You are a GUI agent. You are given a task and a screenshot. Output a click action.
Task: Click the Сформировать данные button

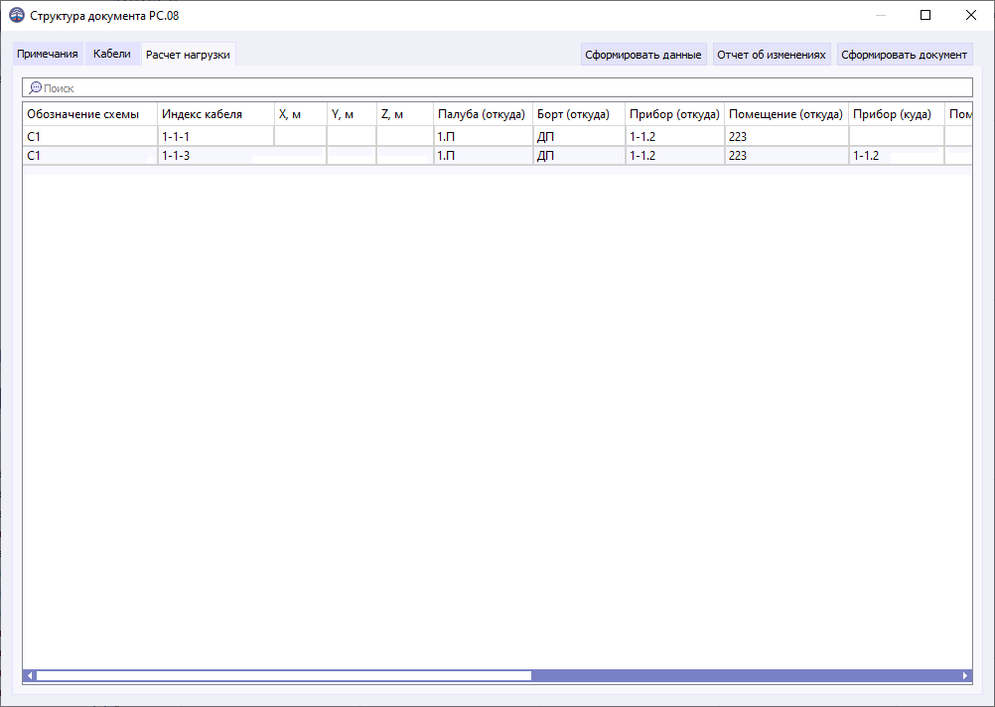click(643, 55)
